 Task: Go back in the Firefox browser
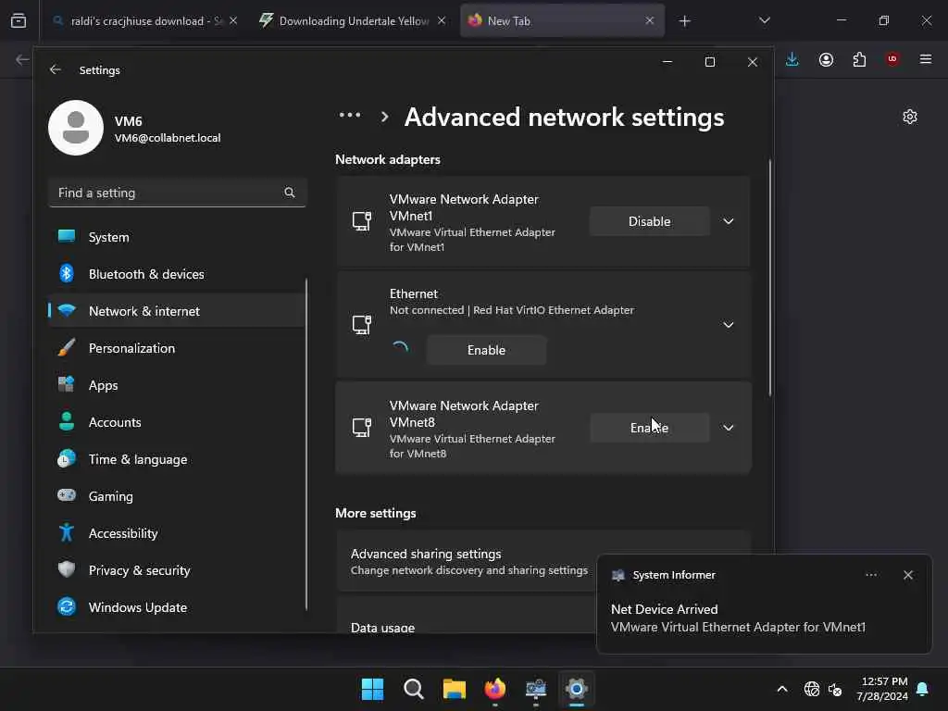pos(22,59)
